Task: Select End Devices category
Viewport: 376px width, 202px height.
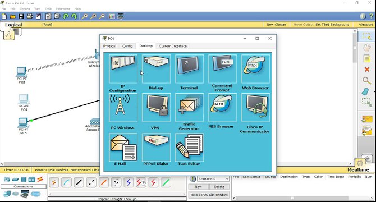Action: pyautogui.click(x=7, y=194)
